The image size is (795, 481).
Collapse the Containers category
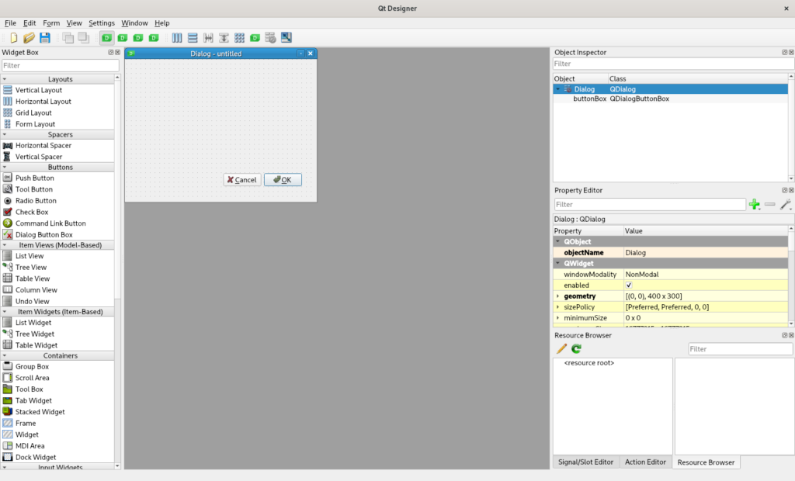pyautogui.click(x=5, y=356)
